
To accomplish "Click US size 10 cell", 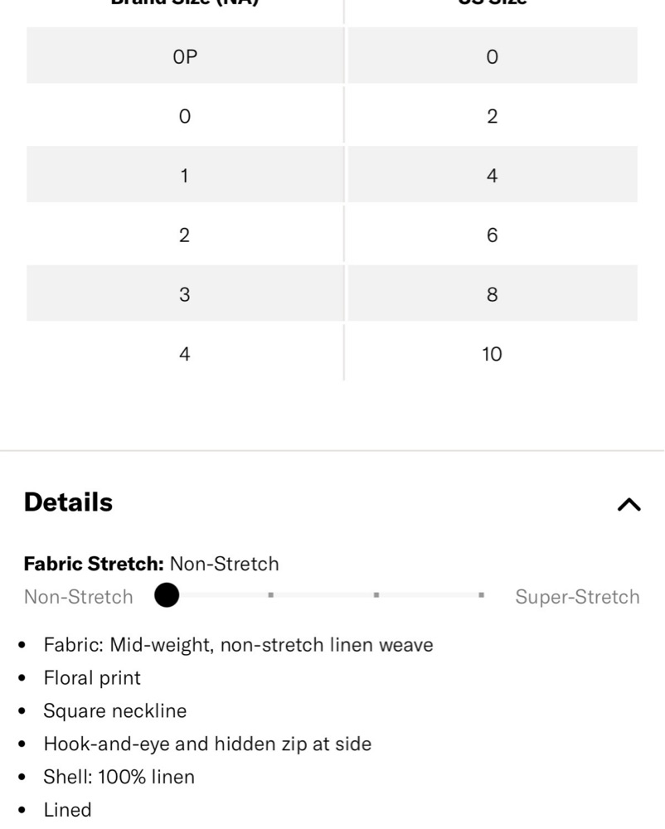I will [x=493, y=353].
